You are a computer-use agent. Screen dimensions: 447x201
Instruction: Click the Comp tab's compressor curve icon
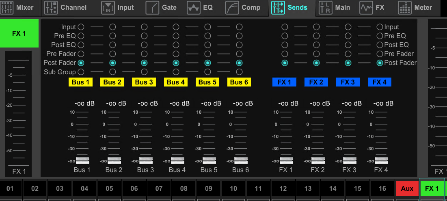tap(232, 8)
